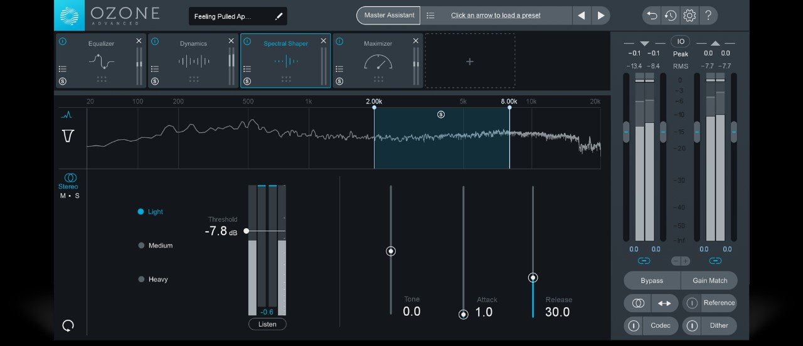Click the Release slider handle

click(x=533, y=278)
